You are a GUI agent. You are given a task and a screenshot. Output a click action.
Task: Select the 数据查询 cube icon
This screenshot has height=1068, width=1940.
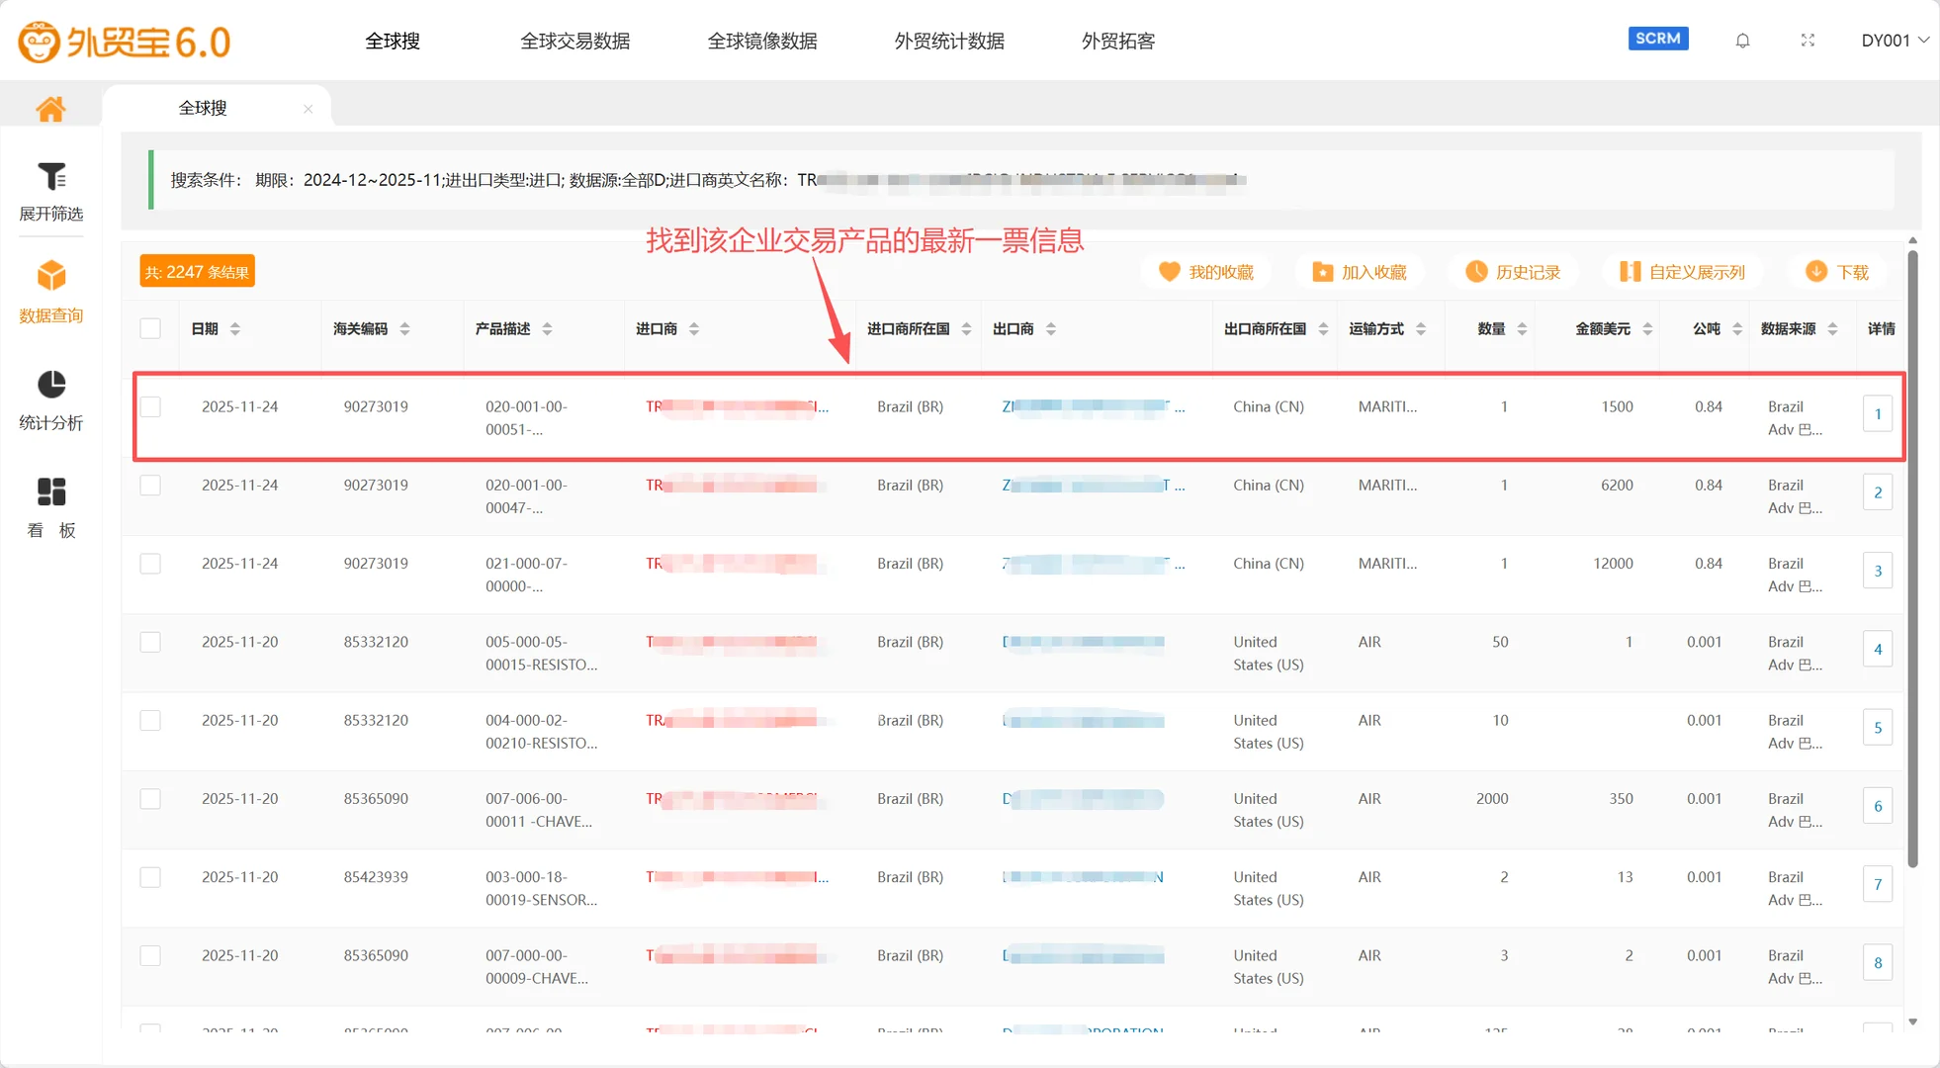(x=51, y=276)
